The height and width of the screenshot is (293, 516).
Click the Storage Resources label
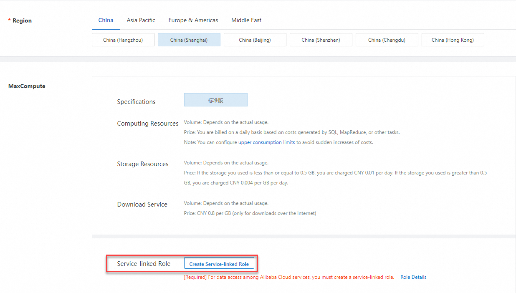tap(143, 164)
